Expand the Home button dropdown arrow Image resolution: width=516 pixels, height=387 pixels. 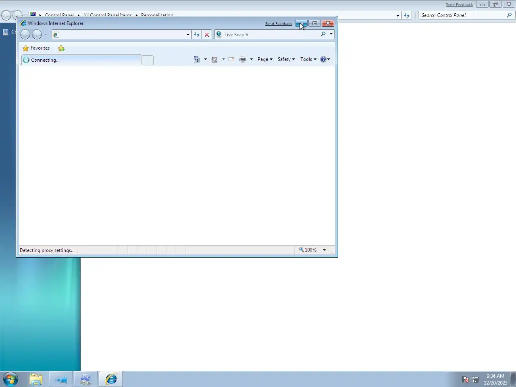pyautogui.click(x=205, y=59)
